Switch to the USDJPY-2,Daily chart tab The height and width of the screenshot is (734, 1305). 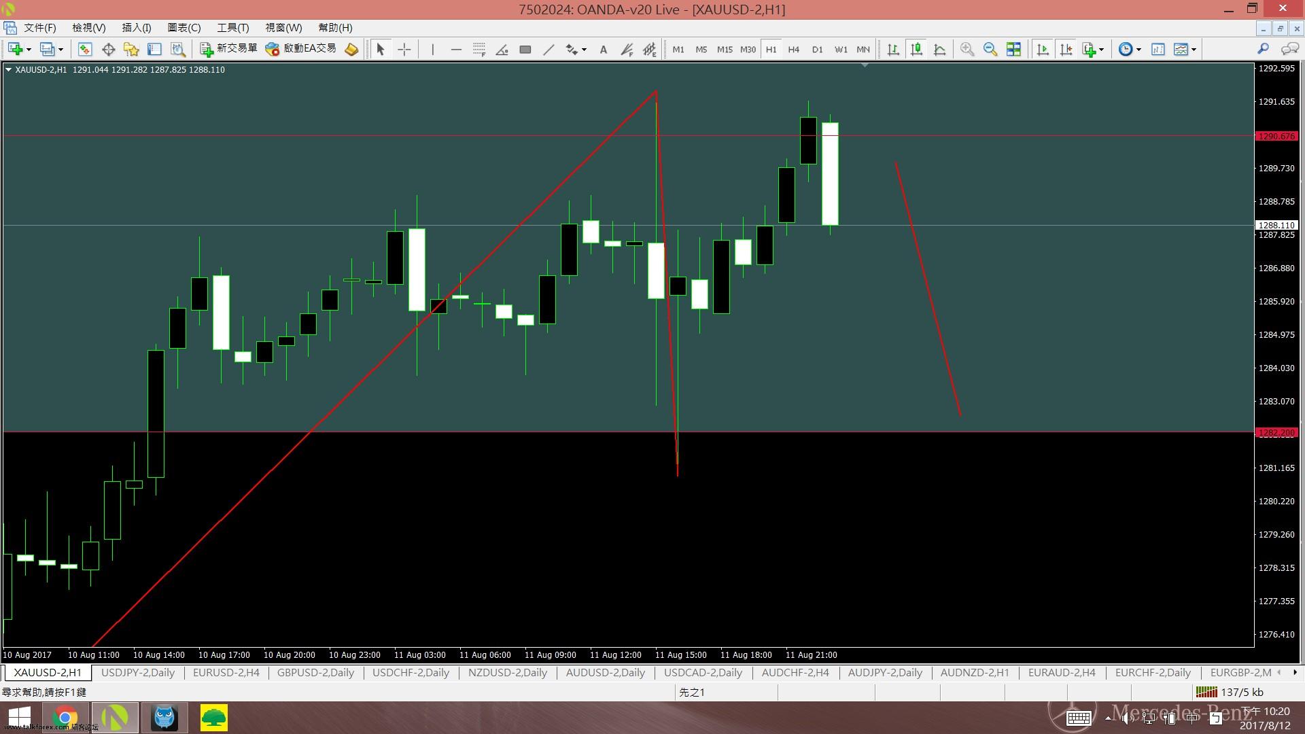click(x=138, y=673)
